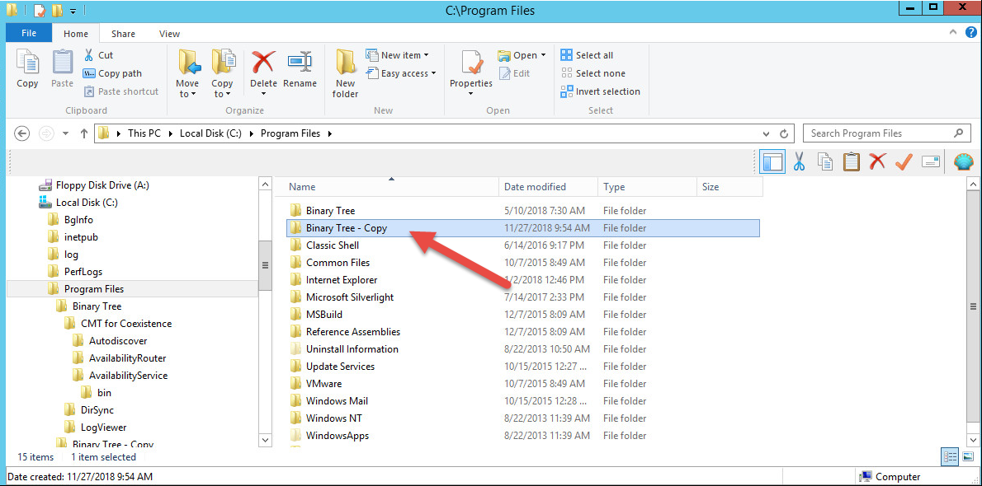The image size is (982, 486).
Task: Sort by the Type column header
Action: point(647,186)
